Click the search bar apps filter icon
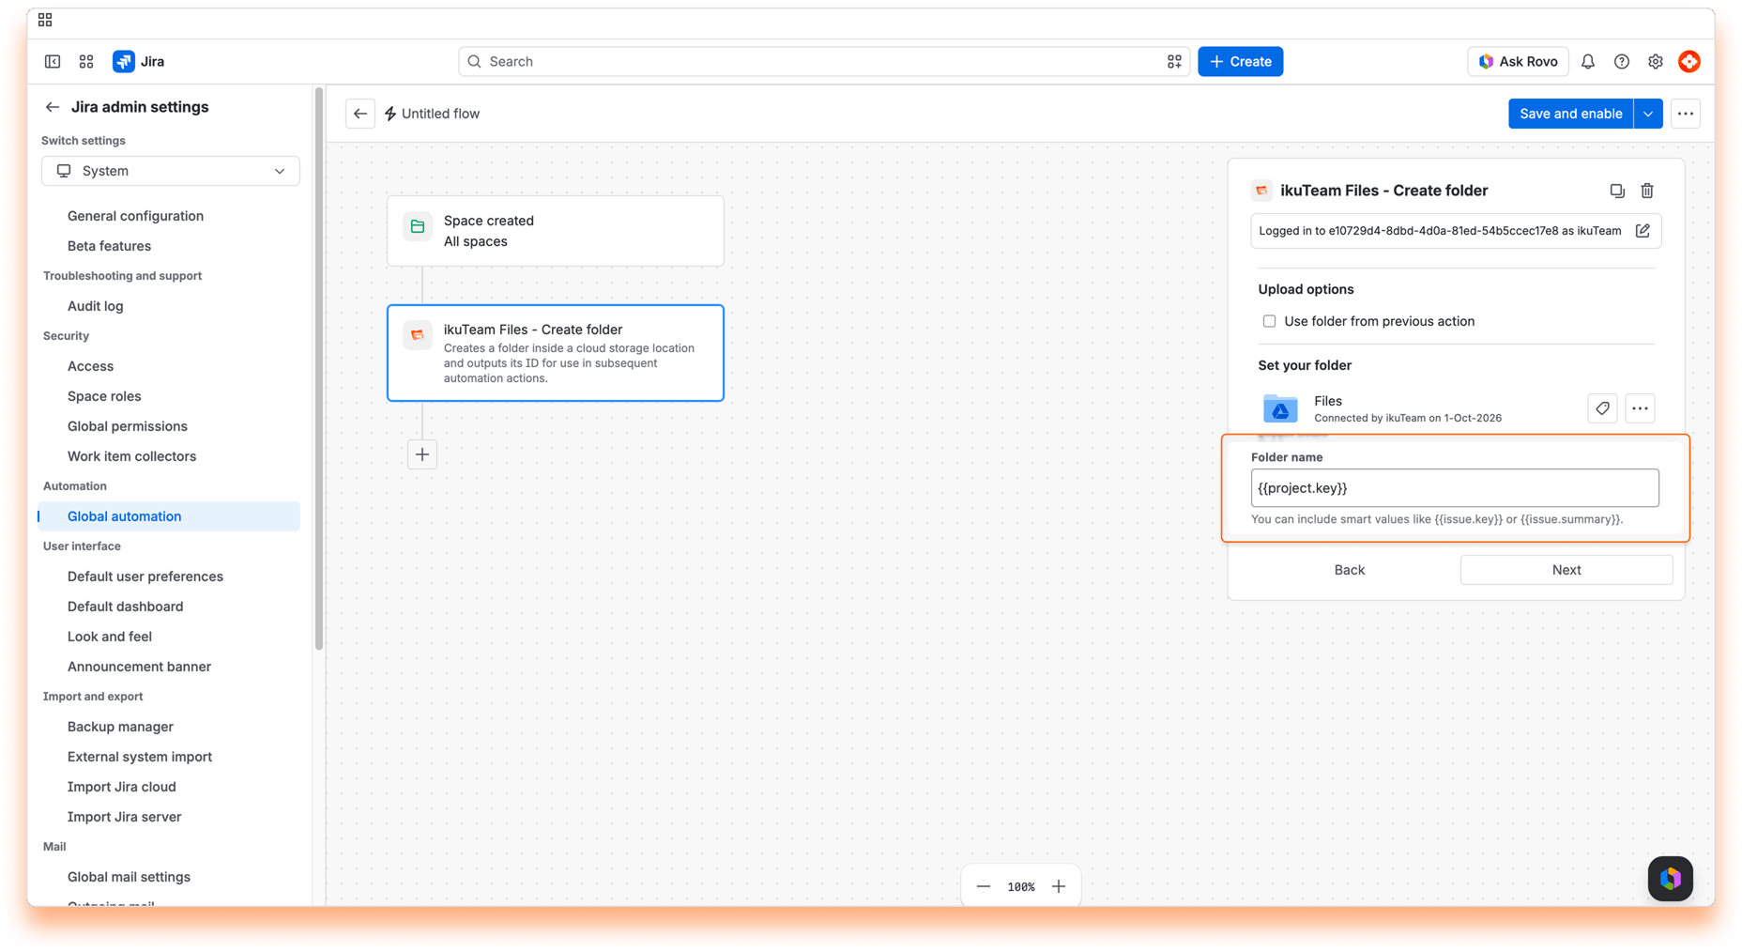1742x952 pixels. pos(1173,61)
